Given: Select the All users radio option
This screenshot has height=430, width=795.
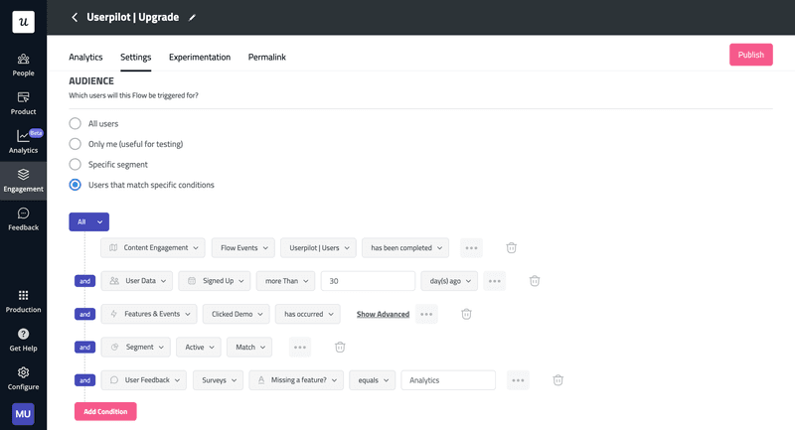Looking at the screenshot, I should 76,124.
